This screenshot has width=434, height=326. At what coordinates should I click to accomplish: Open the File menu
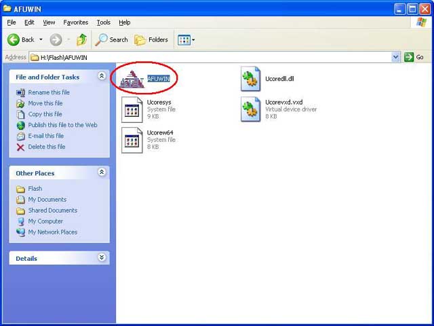[x=12, y=22]
